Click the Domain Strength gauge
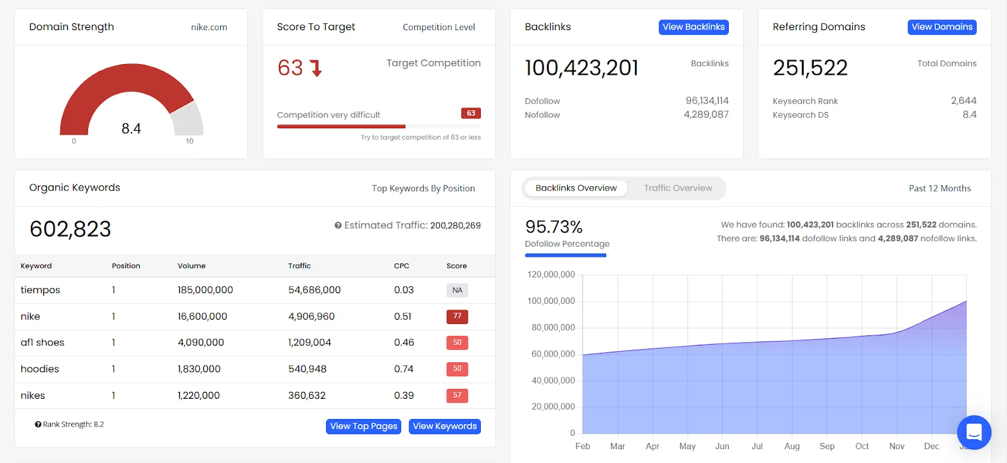Screen dimensions: 1007x463 [132, 99]
